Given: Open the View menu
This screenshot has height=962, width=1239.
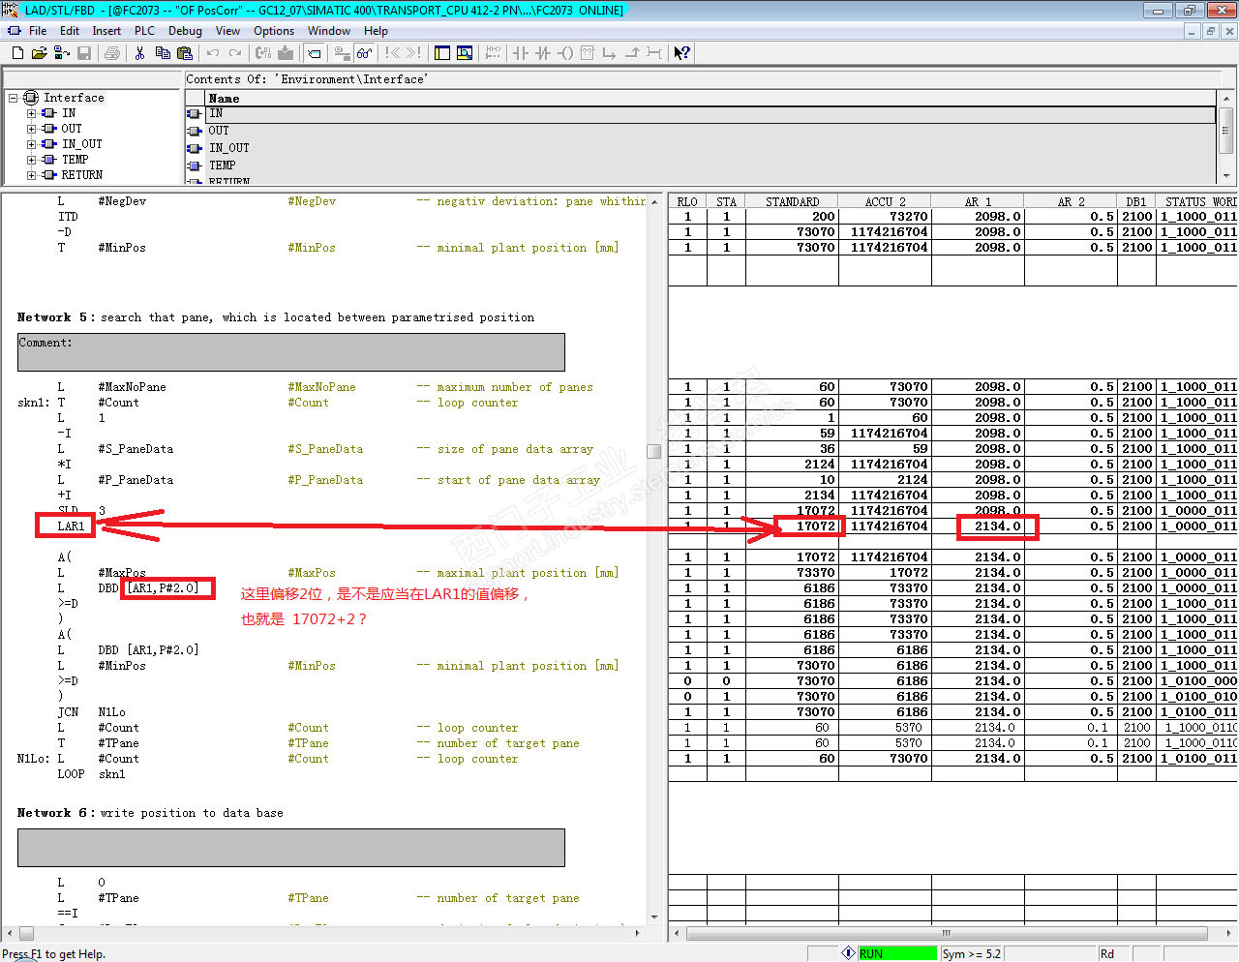Looking at the screenshot, I should pos(227,31).
